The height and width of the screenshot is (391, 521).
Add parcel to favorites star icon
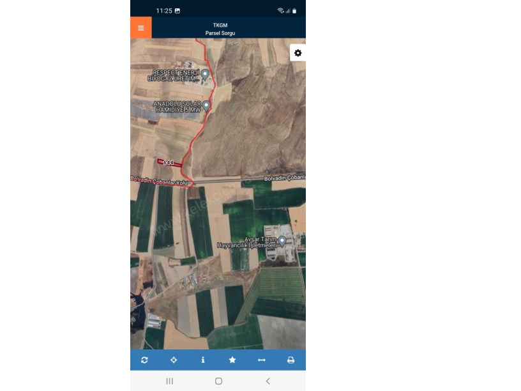[x=232, y=360]
